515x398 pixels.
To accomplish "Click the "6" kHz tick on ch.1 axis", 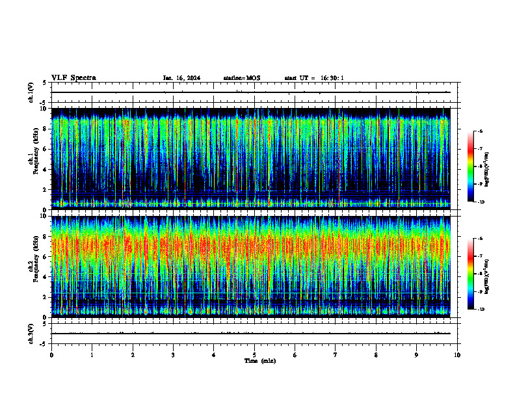I will (45, 149).
